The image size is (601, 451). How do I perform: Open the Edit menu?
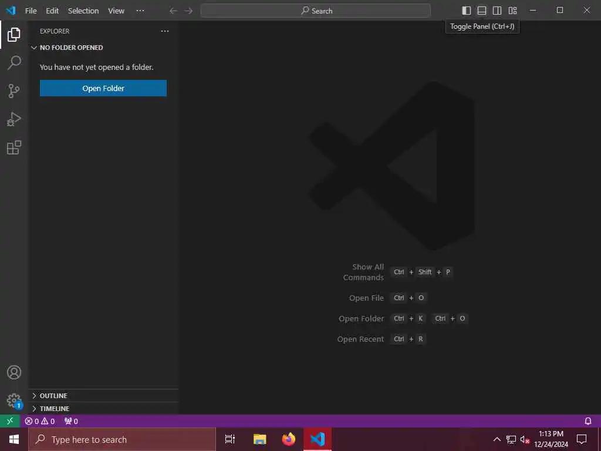[52, 11]
